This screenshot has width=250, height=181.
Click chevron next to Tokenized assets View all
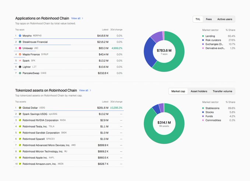coord(91,90)
